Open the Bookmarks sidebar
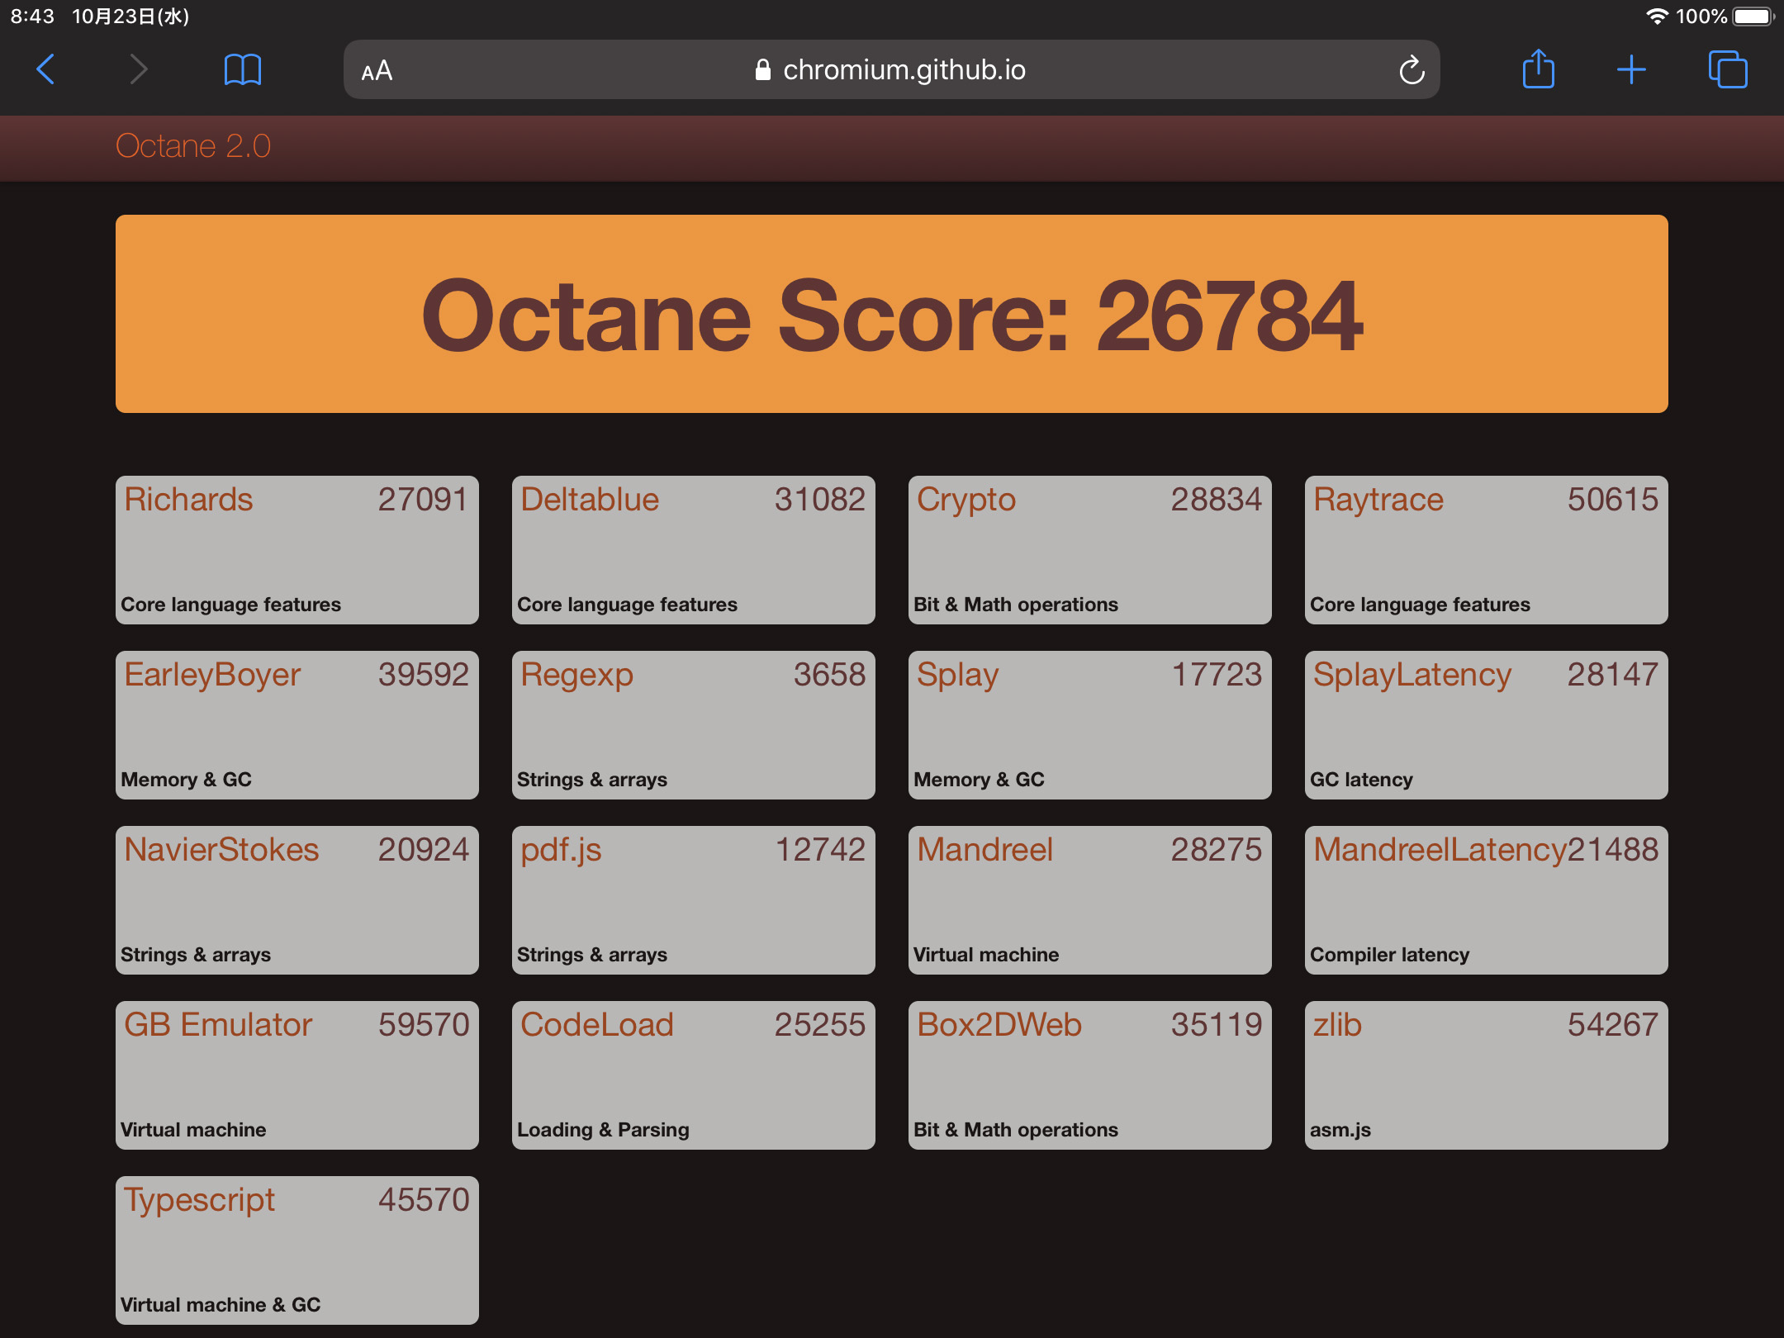 (243, 69)
